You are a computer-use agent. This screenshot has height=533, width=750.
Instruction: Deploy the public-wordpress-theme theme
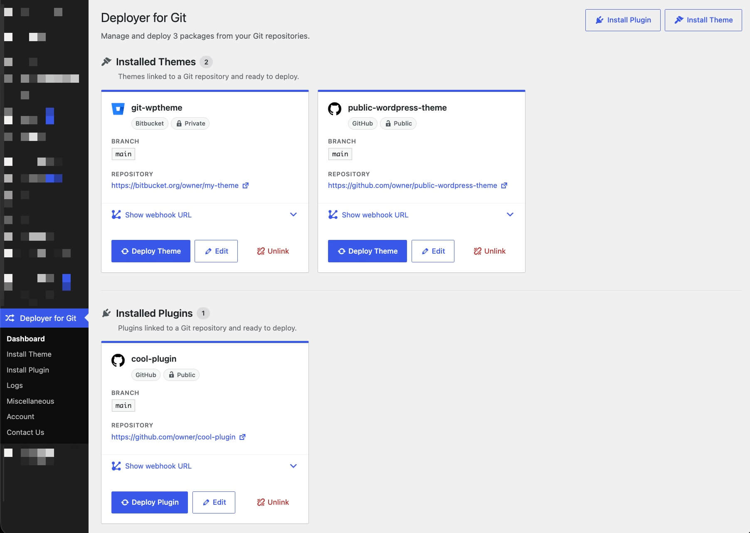tap(368, 251)
